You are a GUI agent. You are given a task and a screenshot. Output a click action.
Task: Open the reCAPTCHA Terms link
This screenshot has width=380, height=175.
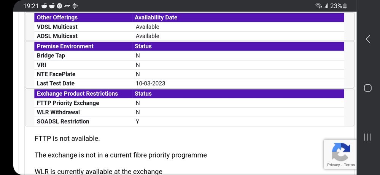tap(349, 165)
